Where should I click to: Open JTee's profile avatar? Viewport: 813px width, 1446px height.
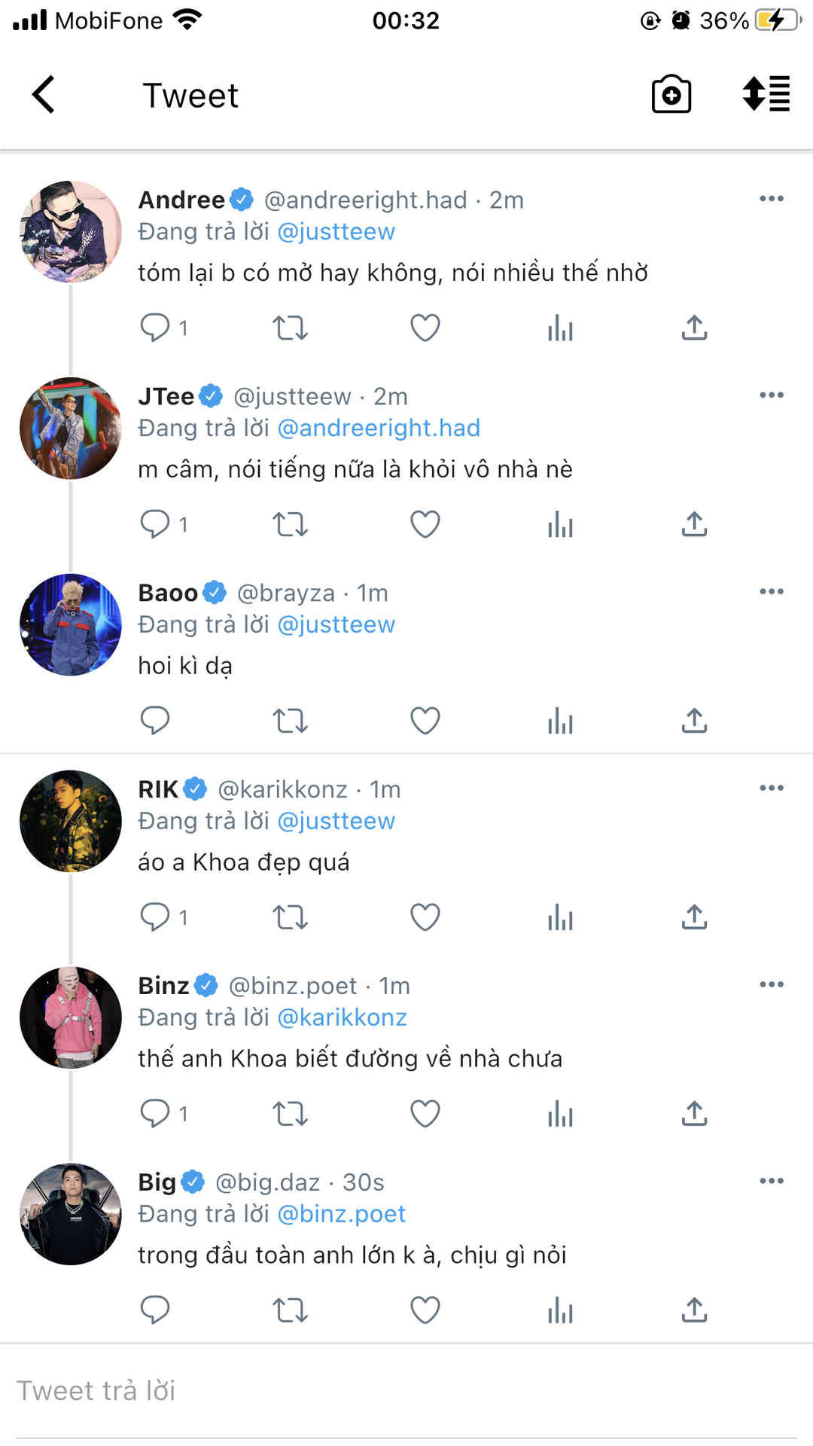pyautogui.click(x=71, y=428)
